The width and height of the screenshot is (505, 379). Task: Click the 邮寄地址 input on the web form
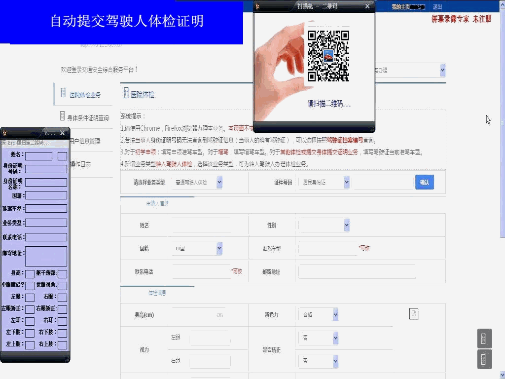357,271
